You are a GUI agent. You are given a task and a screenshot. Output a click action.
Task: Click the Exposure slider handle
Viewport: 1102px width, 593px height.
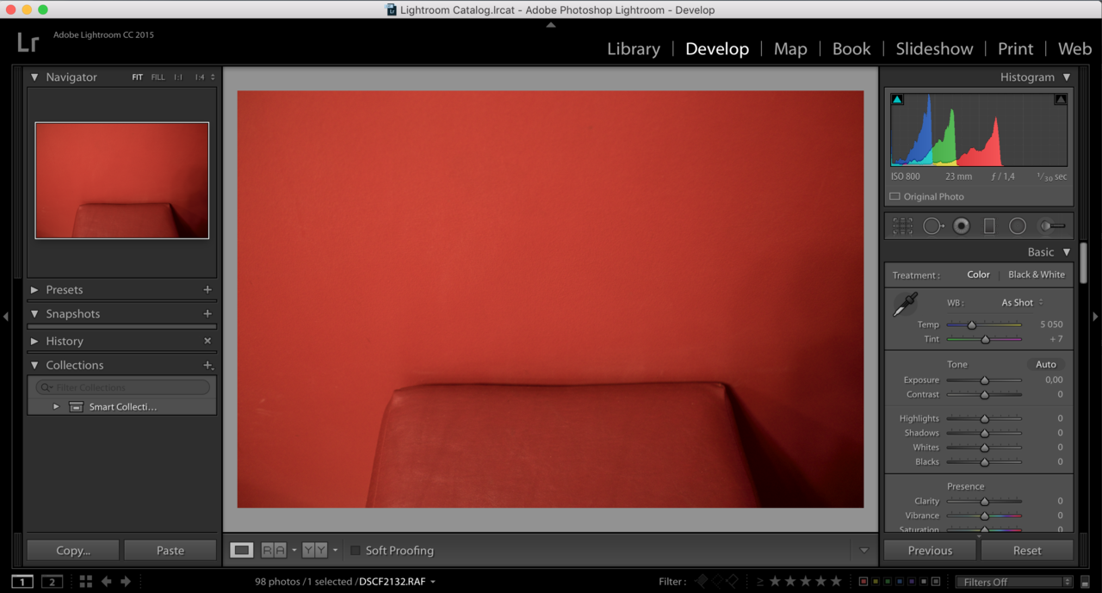[985, 380]
